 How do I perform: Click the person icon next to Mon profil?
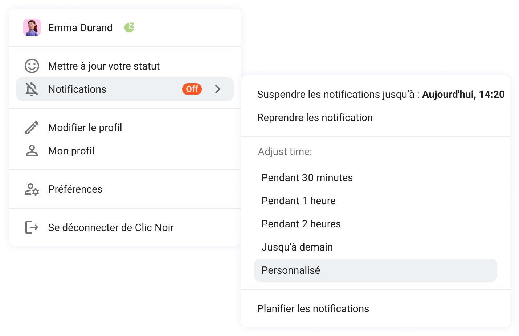32,151
